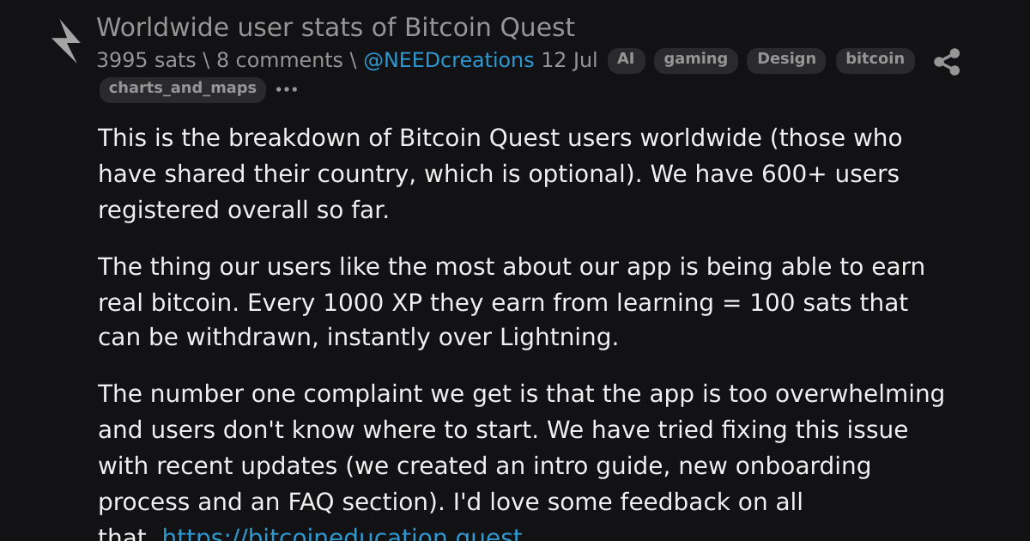Open the three-dots more options menu
The height and width of the screenshot is (541, 1030).
[287, 89]
